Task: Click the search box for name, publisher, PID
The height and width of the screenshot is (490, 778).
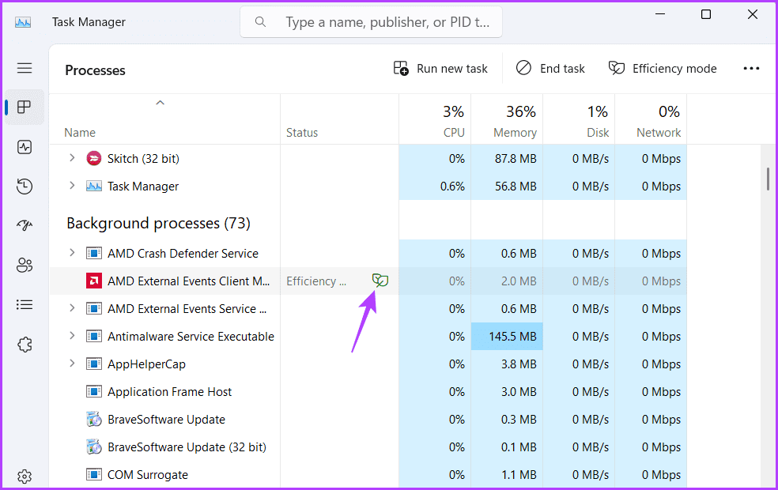Action: point(371,22)
